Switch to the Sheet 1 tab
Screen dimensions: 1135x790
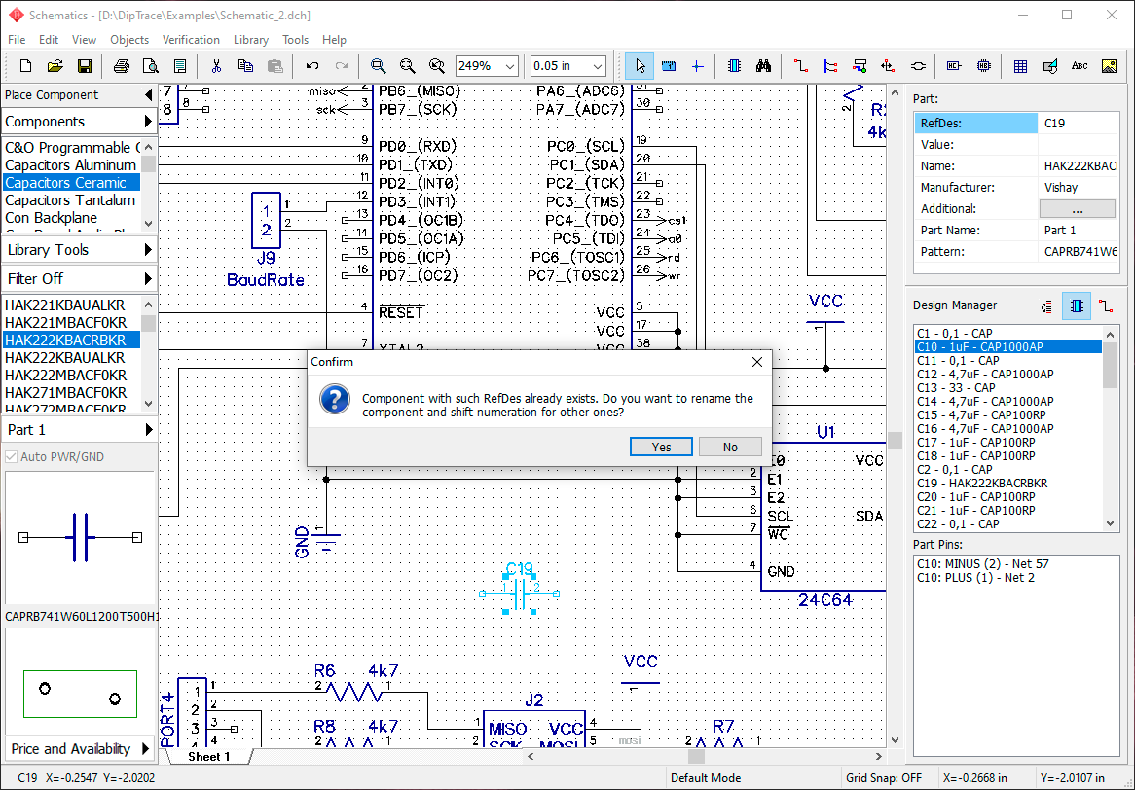tap(209, 756)
